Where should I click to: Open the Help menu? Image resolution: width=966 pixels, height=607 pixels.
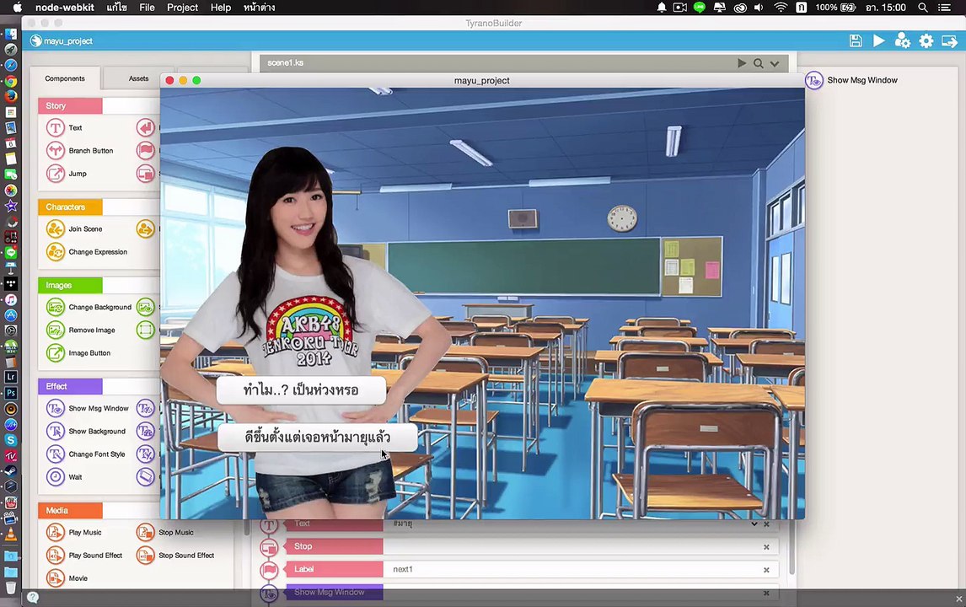pos(221,8)
